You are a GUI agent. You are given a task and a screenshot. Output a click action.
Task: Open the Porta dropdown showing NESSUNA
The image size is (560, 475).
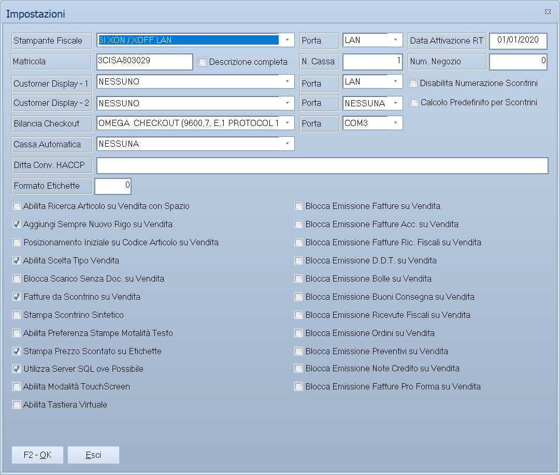(x=395, y=103)
